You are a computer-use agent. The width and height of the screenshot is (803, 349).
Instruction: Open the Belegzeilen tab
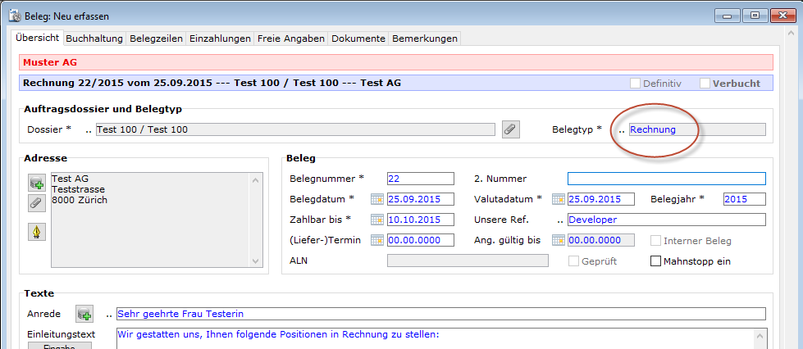pos(156,39)
